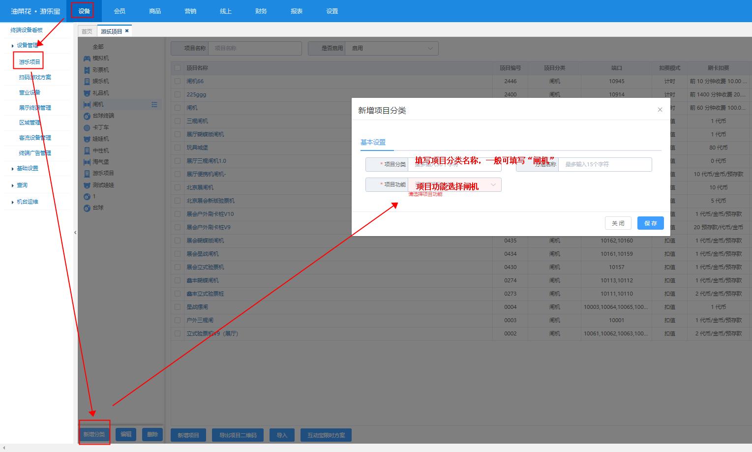The height and width of the screenshot is (452, 752).
Task: Open the 财务 top menu
Action: point(261,11)
